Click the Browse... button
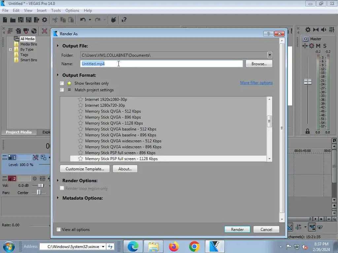 tap(259, 64)
